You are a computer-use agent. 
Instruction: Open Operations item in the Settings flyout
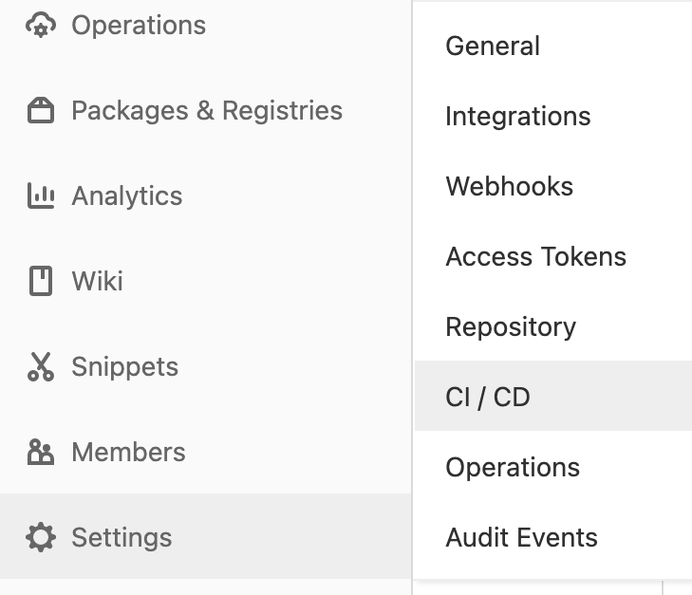[x=513, y=468]
